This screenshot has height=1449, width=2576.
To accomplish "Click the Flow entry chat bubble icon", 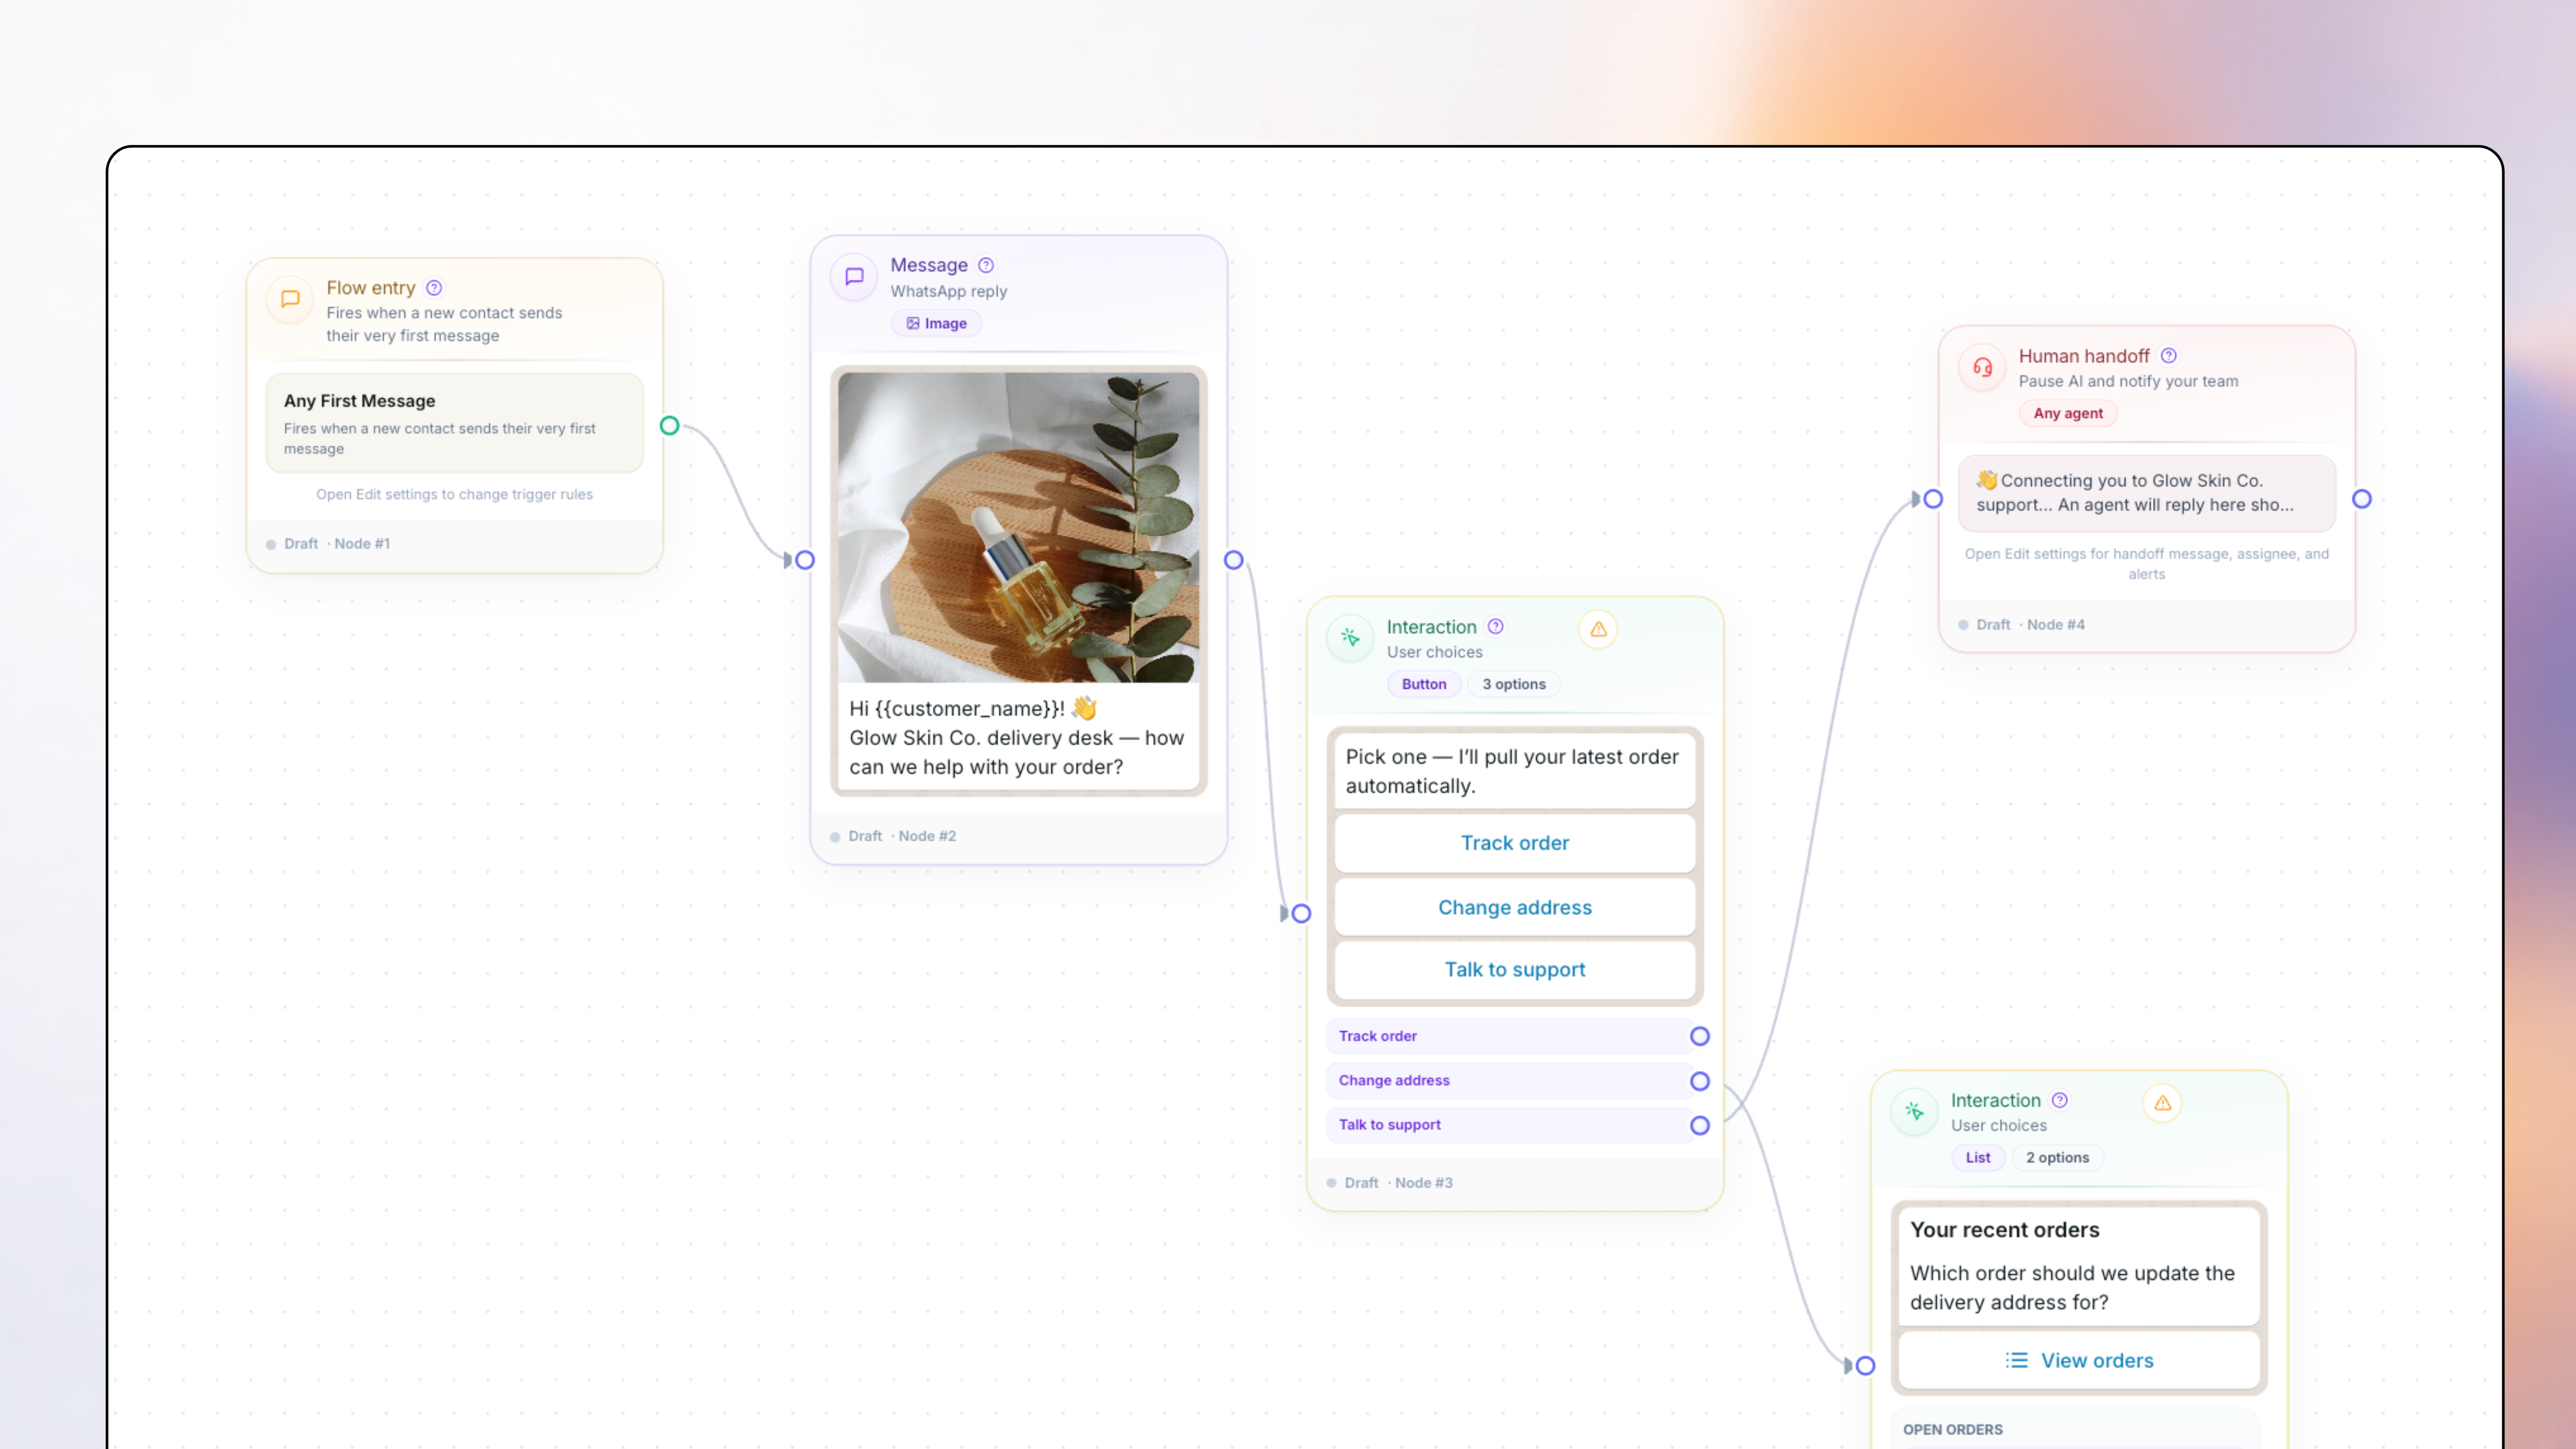I will pos(290,299).
